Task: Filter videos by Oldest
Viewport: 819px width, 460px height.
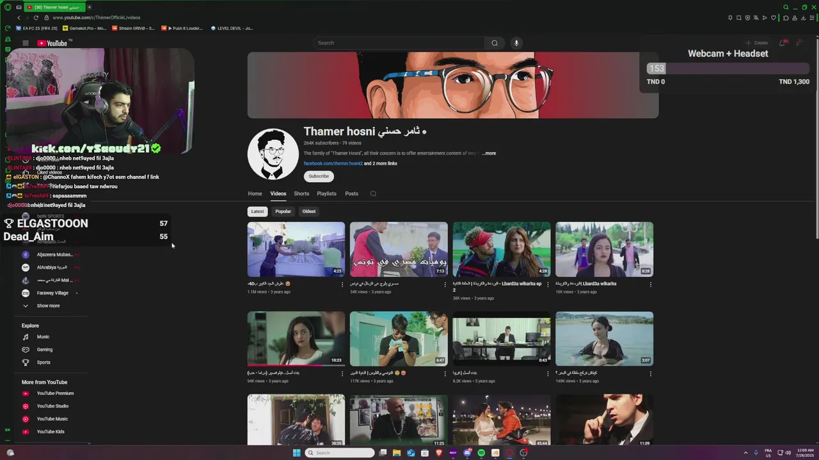Action: 309,211
